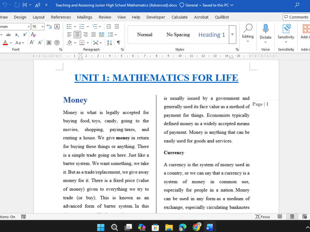Image resolution: width=310 pixels, height=232 pixels.
Task: Open Sensitivity options
Action: coord(286,33)
